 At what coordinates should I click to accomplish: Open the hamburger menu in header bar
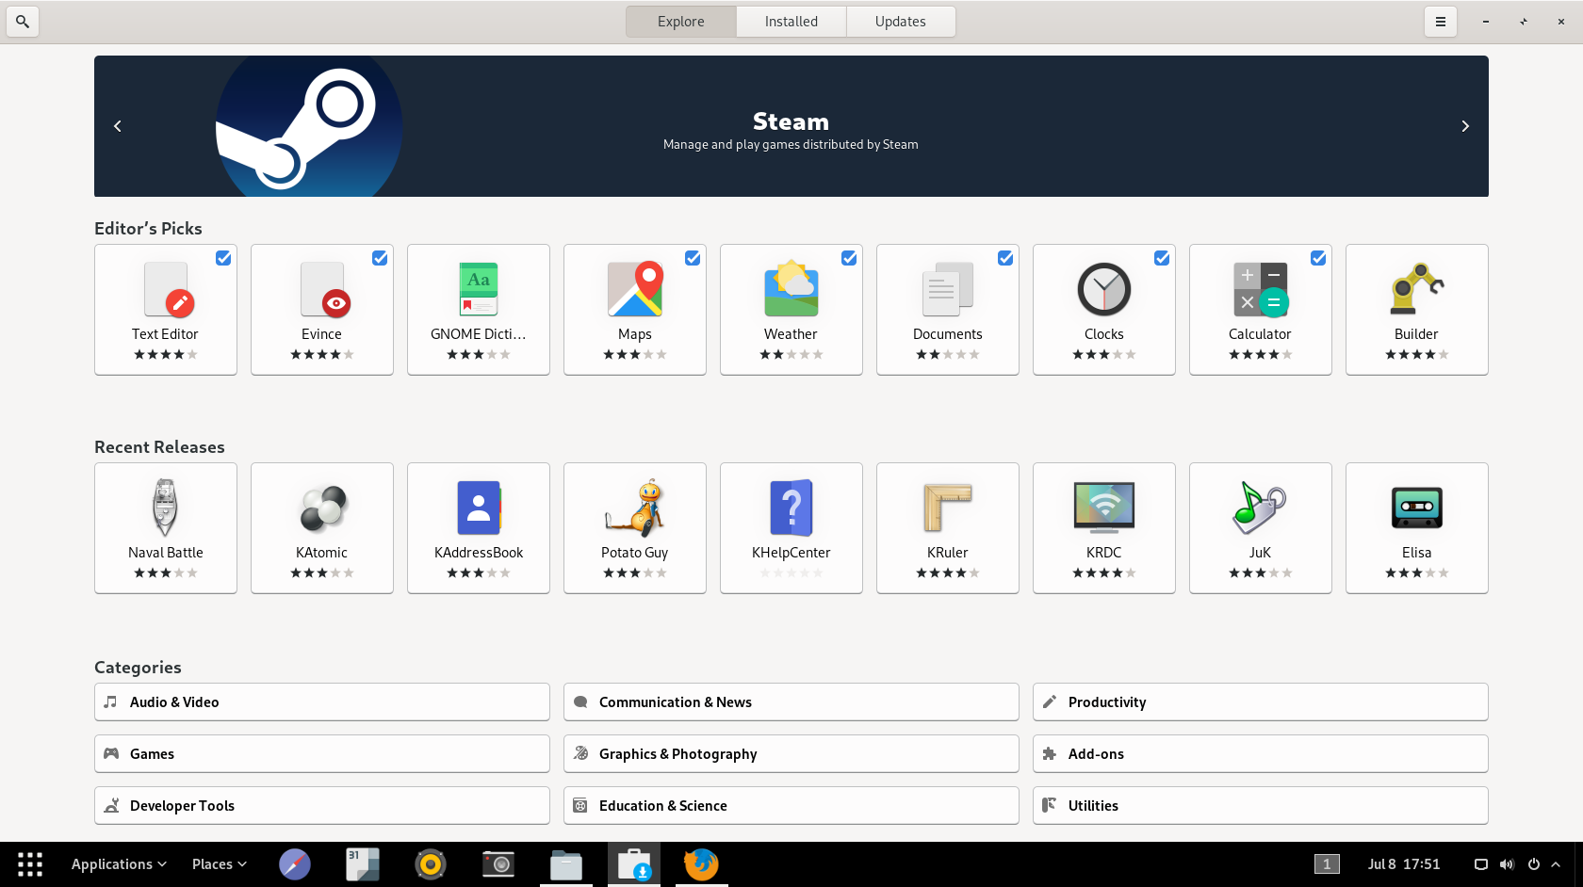(1440, 21)
